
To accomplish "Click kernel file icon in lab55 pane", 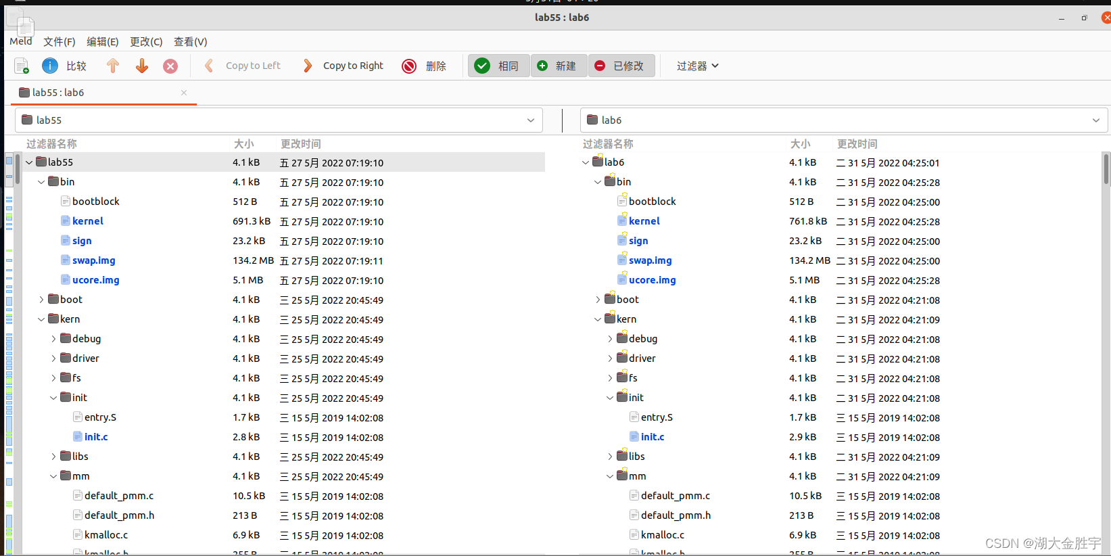I will tap(66, 221).
